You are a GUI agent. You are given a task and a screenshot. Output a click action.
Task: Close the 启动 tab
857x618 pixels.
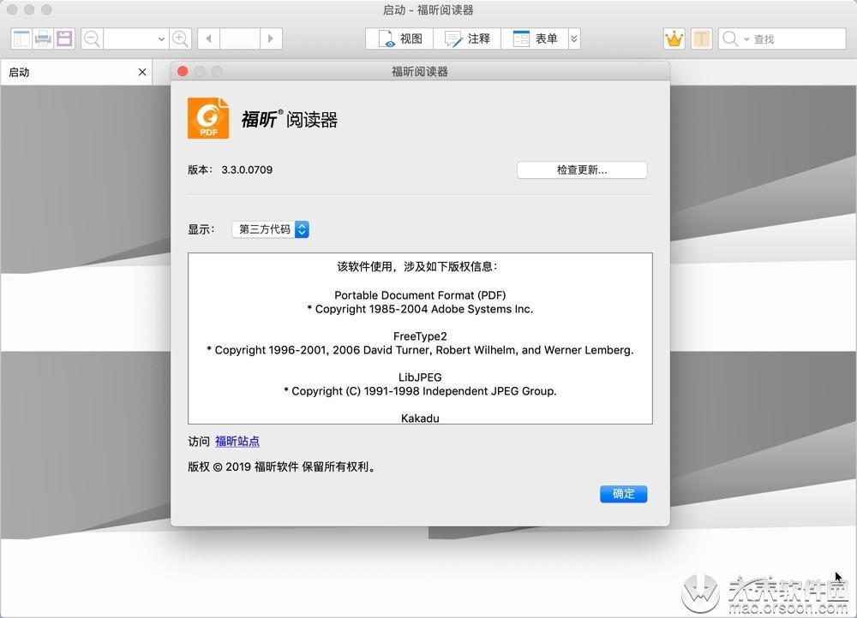tap(142, 72)
